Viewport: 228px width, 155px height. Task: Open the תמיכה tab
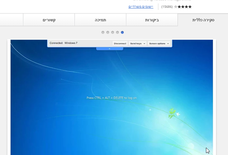pos(100,20)
